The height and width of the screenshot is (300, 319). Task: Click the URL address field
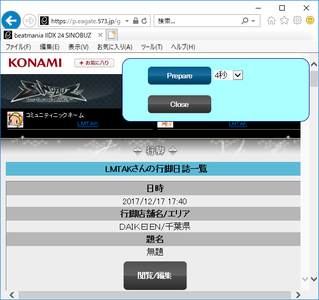86,21
